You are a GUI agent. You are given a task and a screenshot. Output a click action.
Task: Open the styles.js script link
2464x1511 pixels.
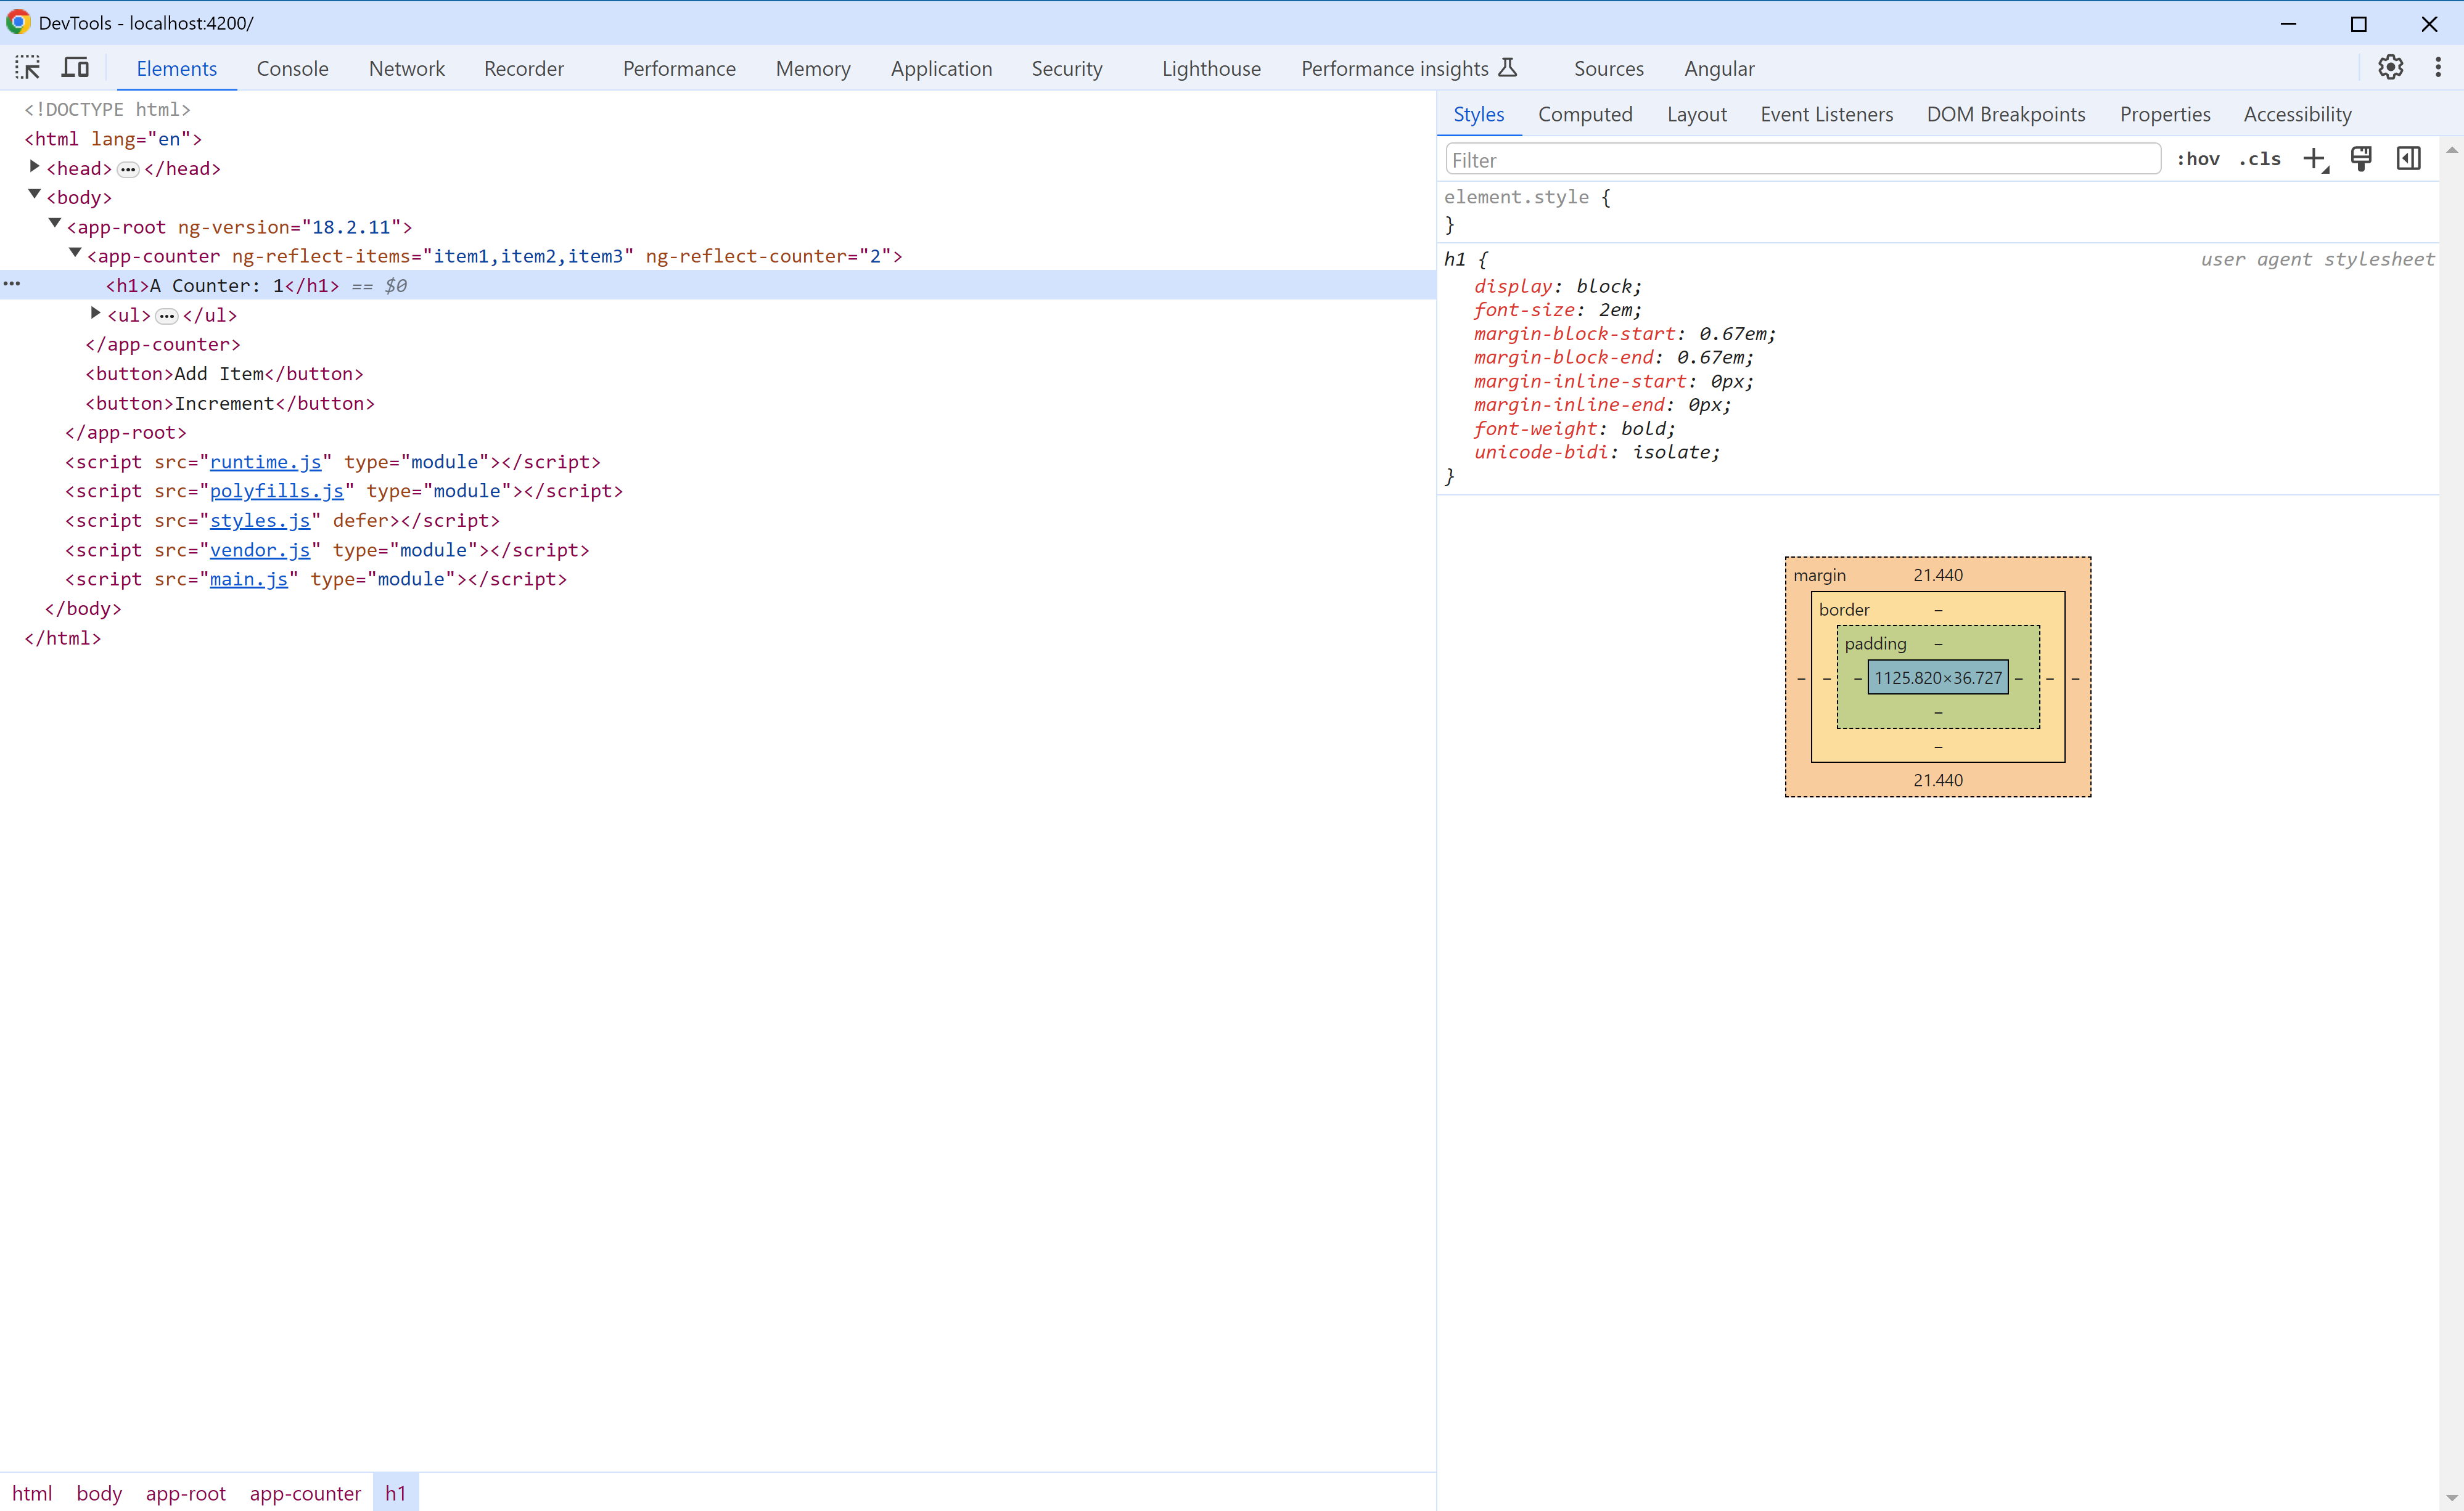(x=260, y=521)
